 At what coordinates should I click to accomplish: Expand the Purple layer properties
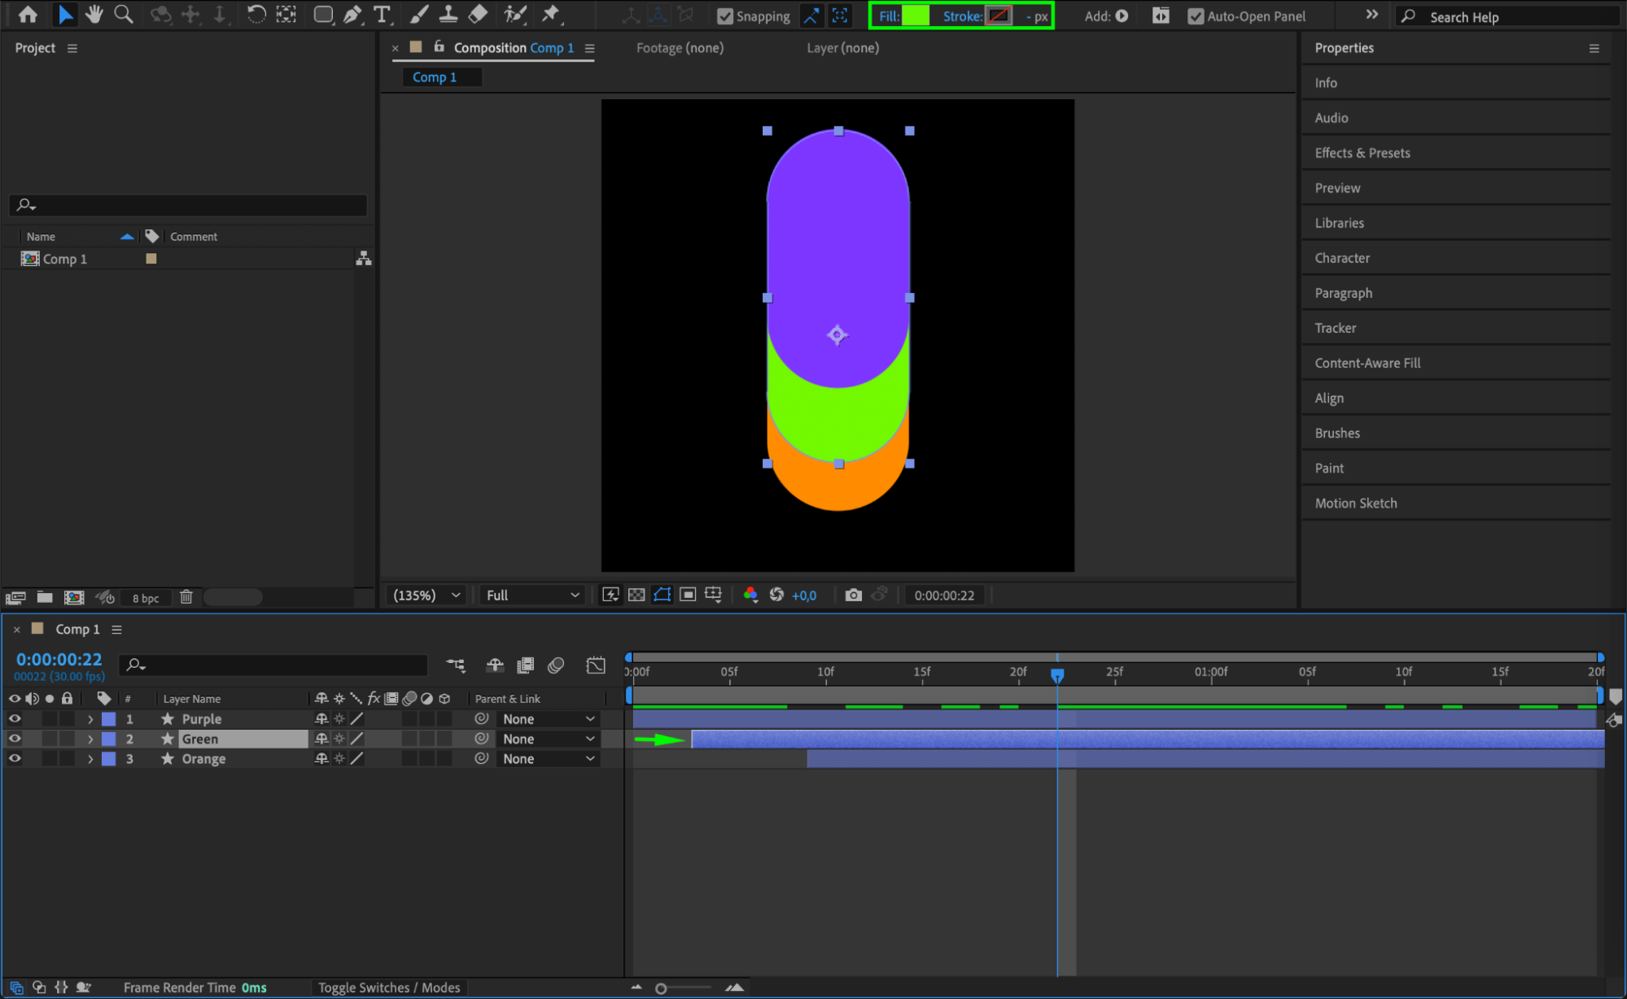coord(90,719)
